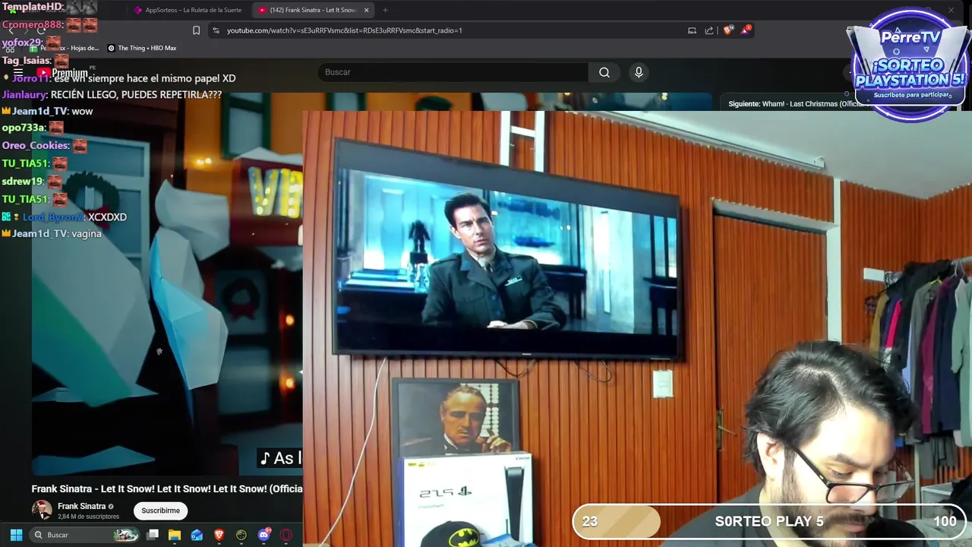Open Brave Rewards triangle icon

coord(746,30)
